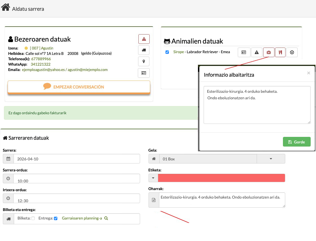The width and height of the screenshot is (316, 241).
Task: Close the Informazio albaitaritza dialog
Action: [x=308, y=73]
